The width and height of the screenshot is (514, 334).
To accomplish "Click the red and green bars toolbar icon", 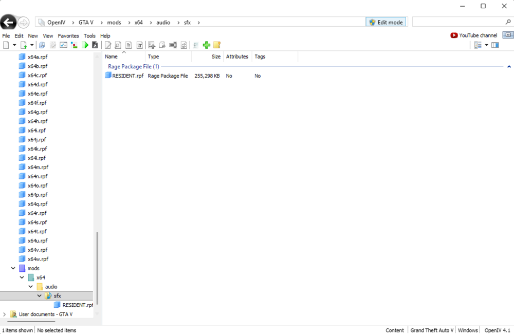I will click(74, 45).
